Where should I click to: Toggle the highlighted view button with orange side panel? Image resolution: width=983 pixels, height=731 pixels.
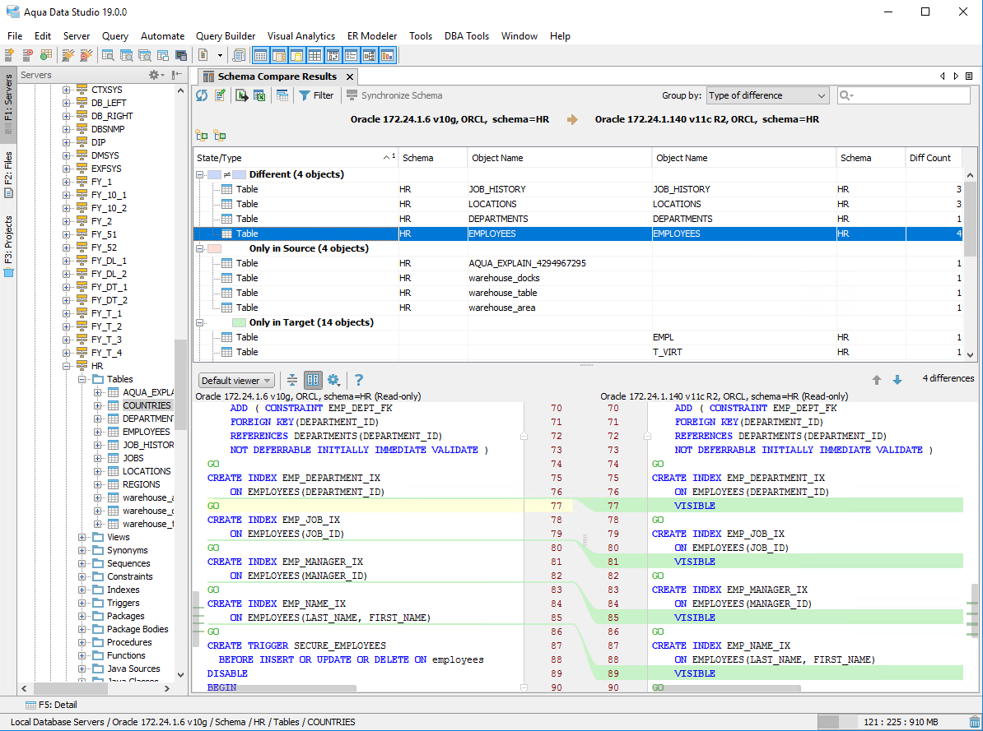[278, 56]
